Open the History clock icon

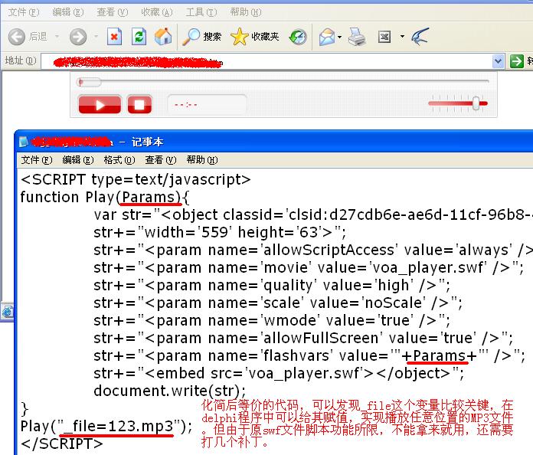(298, 36)
